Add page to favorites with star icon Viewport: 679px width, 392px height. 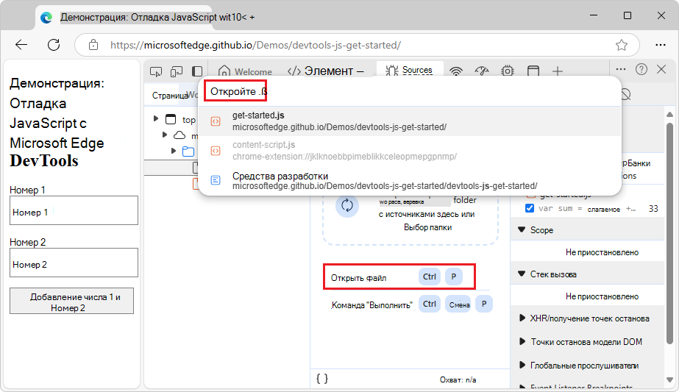[x=622, y=45]
